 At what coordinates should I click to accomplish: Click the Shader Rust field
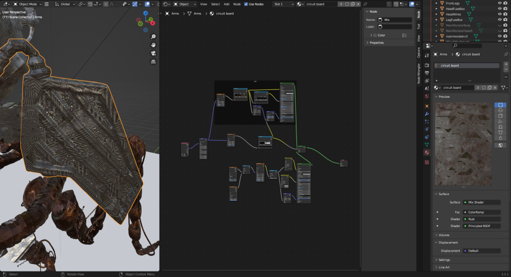pos(482,219)
